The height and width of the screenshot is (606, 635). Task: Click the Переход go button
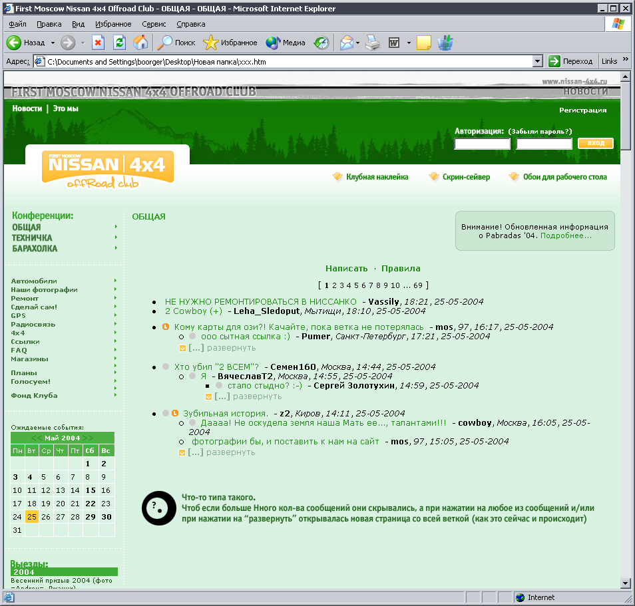pos(570,61)
